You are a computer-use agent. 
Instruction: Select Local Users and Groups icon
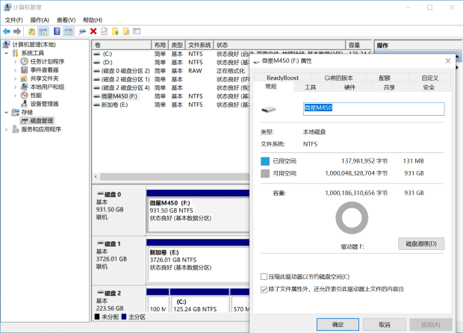click(x=24, y=87)
